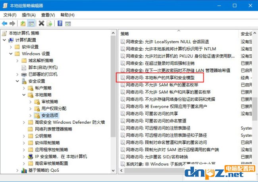Screen dimensions: 258x182
Task: Select policy 允许 LocalSystem NULL 会话回退
Action: tap(167, 42)
